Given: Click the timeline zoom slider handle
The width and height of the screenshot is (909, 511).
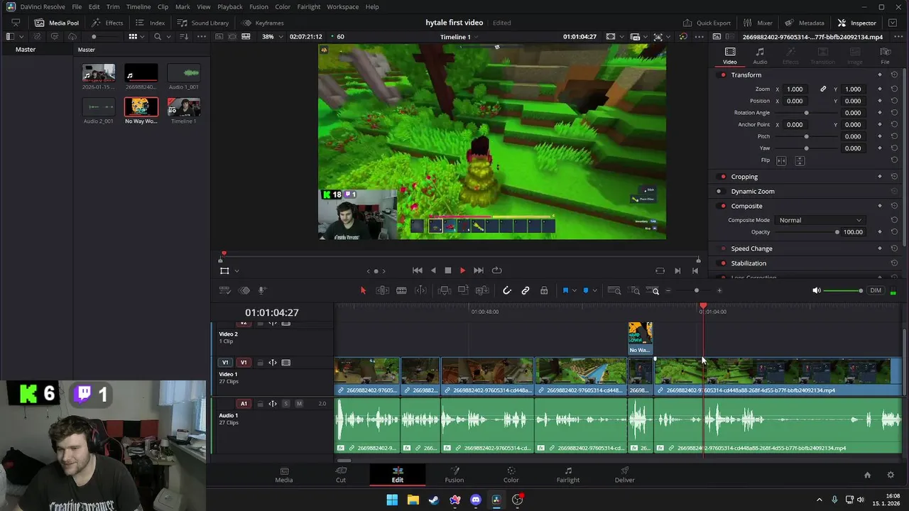Looking at the screenshot, I should point(697,290).
